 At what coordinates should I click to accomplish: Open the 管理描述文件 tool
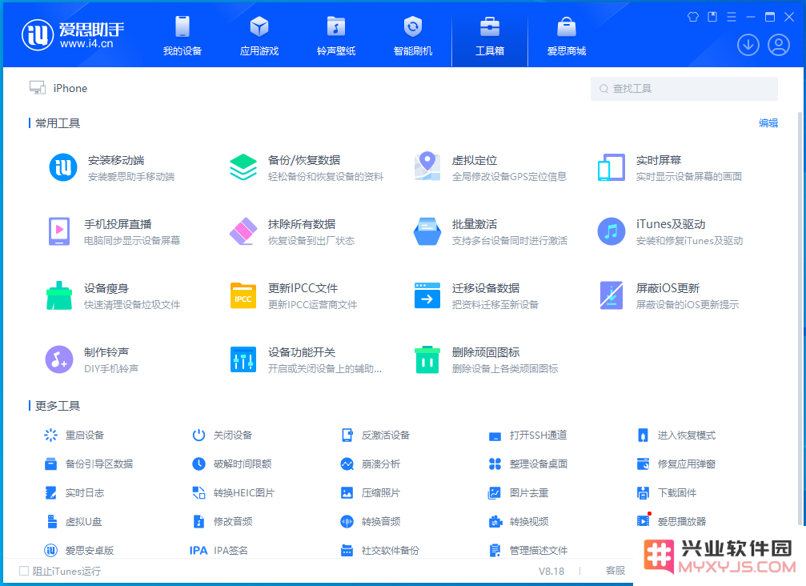point(528,551)
